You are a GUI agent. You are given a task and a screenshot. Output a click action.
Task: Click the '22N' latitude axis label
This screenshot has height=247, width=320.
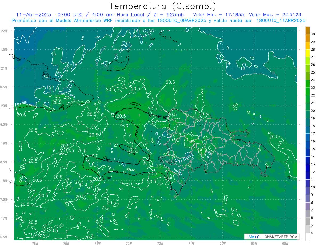click(4, 31)
